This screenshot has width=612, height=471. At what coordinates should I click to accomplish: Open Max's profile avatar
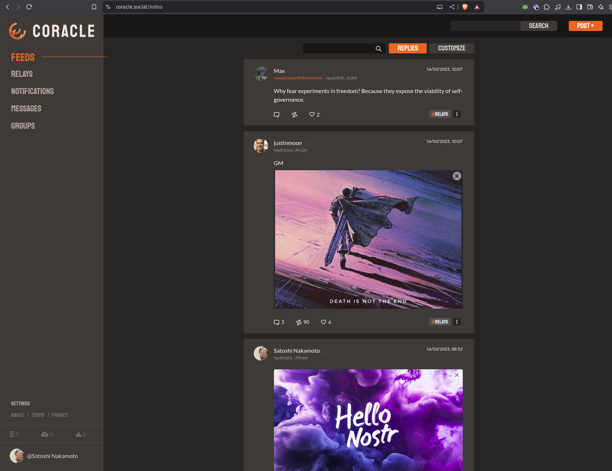(x=261, y=74)
